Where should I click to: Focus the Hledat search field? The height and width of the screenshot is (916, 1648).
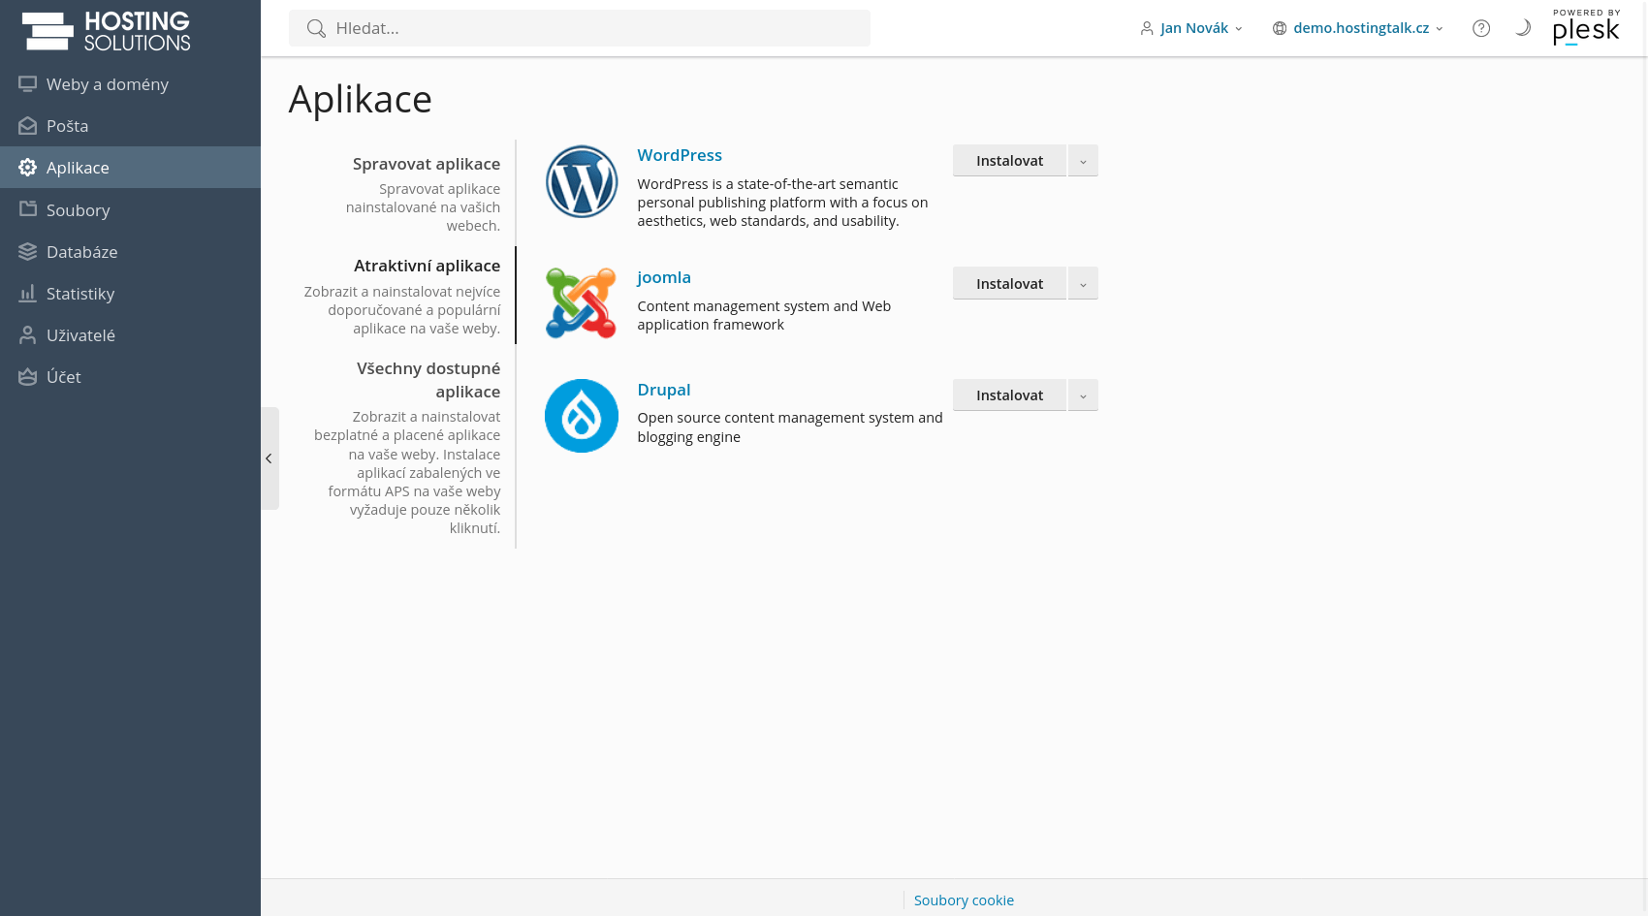tap(580, 28)
